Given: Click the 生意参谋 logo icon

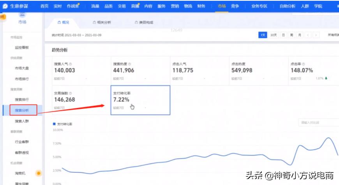Looking at the screenshot, I should (5, 6).
